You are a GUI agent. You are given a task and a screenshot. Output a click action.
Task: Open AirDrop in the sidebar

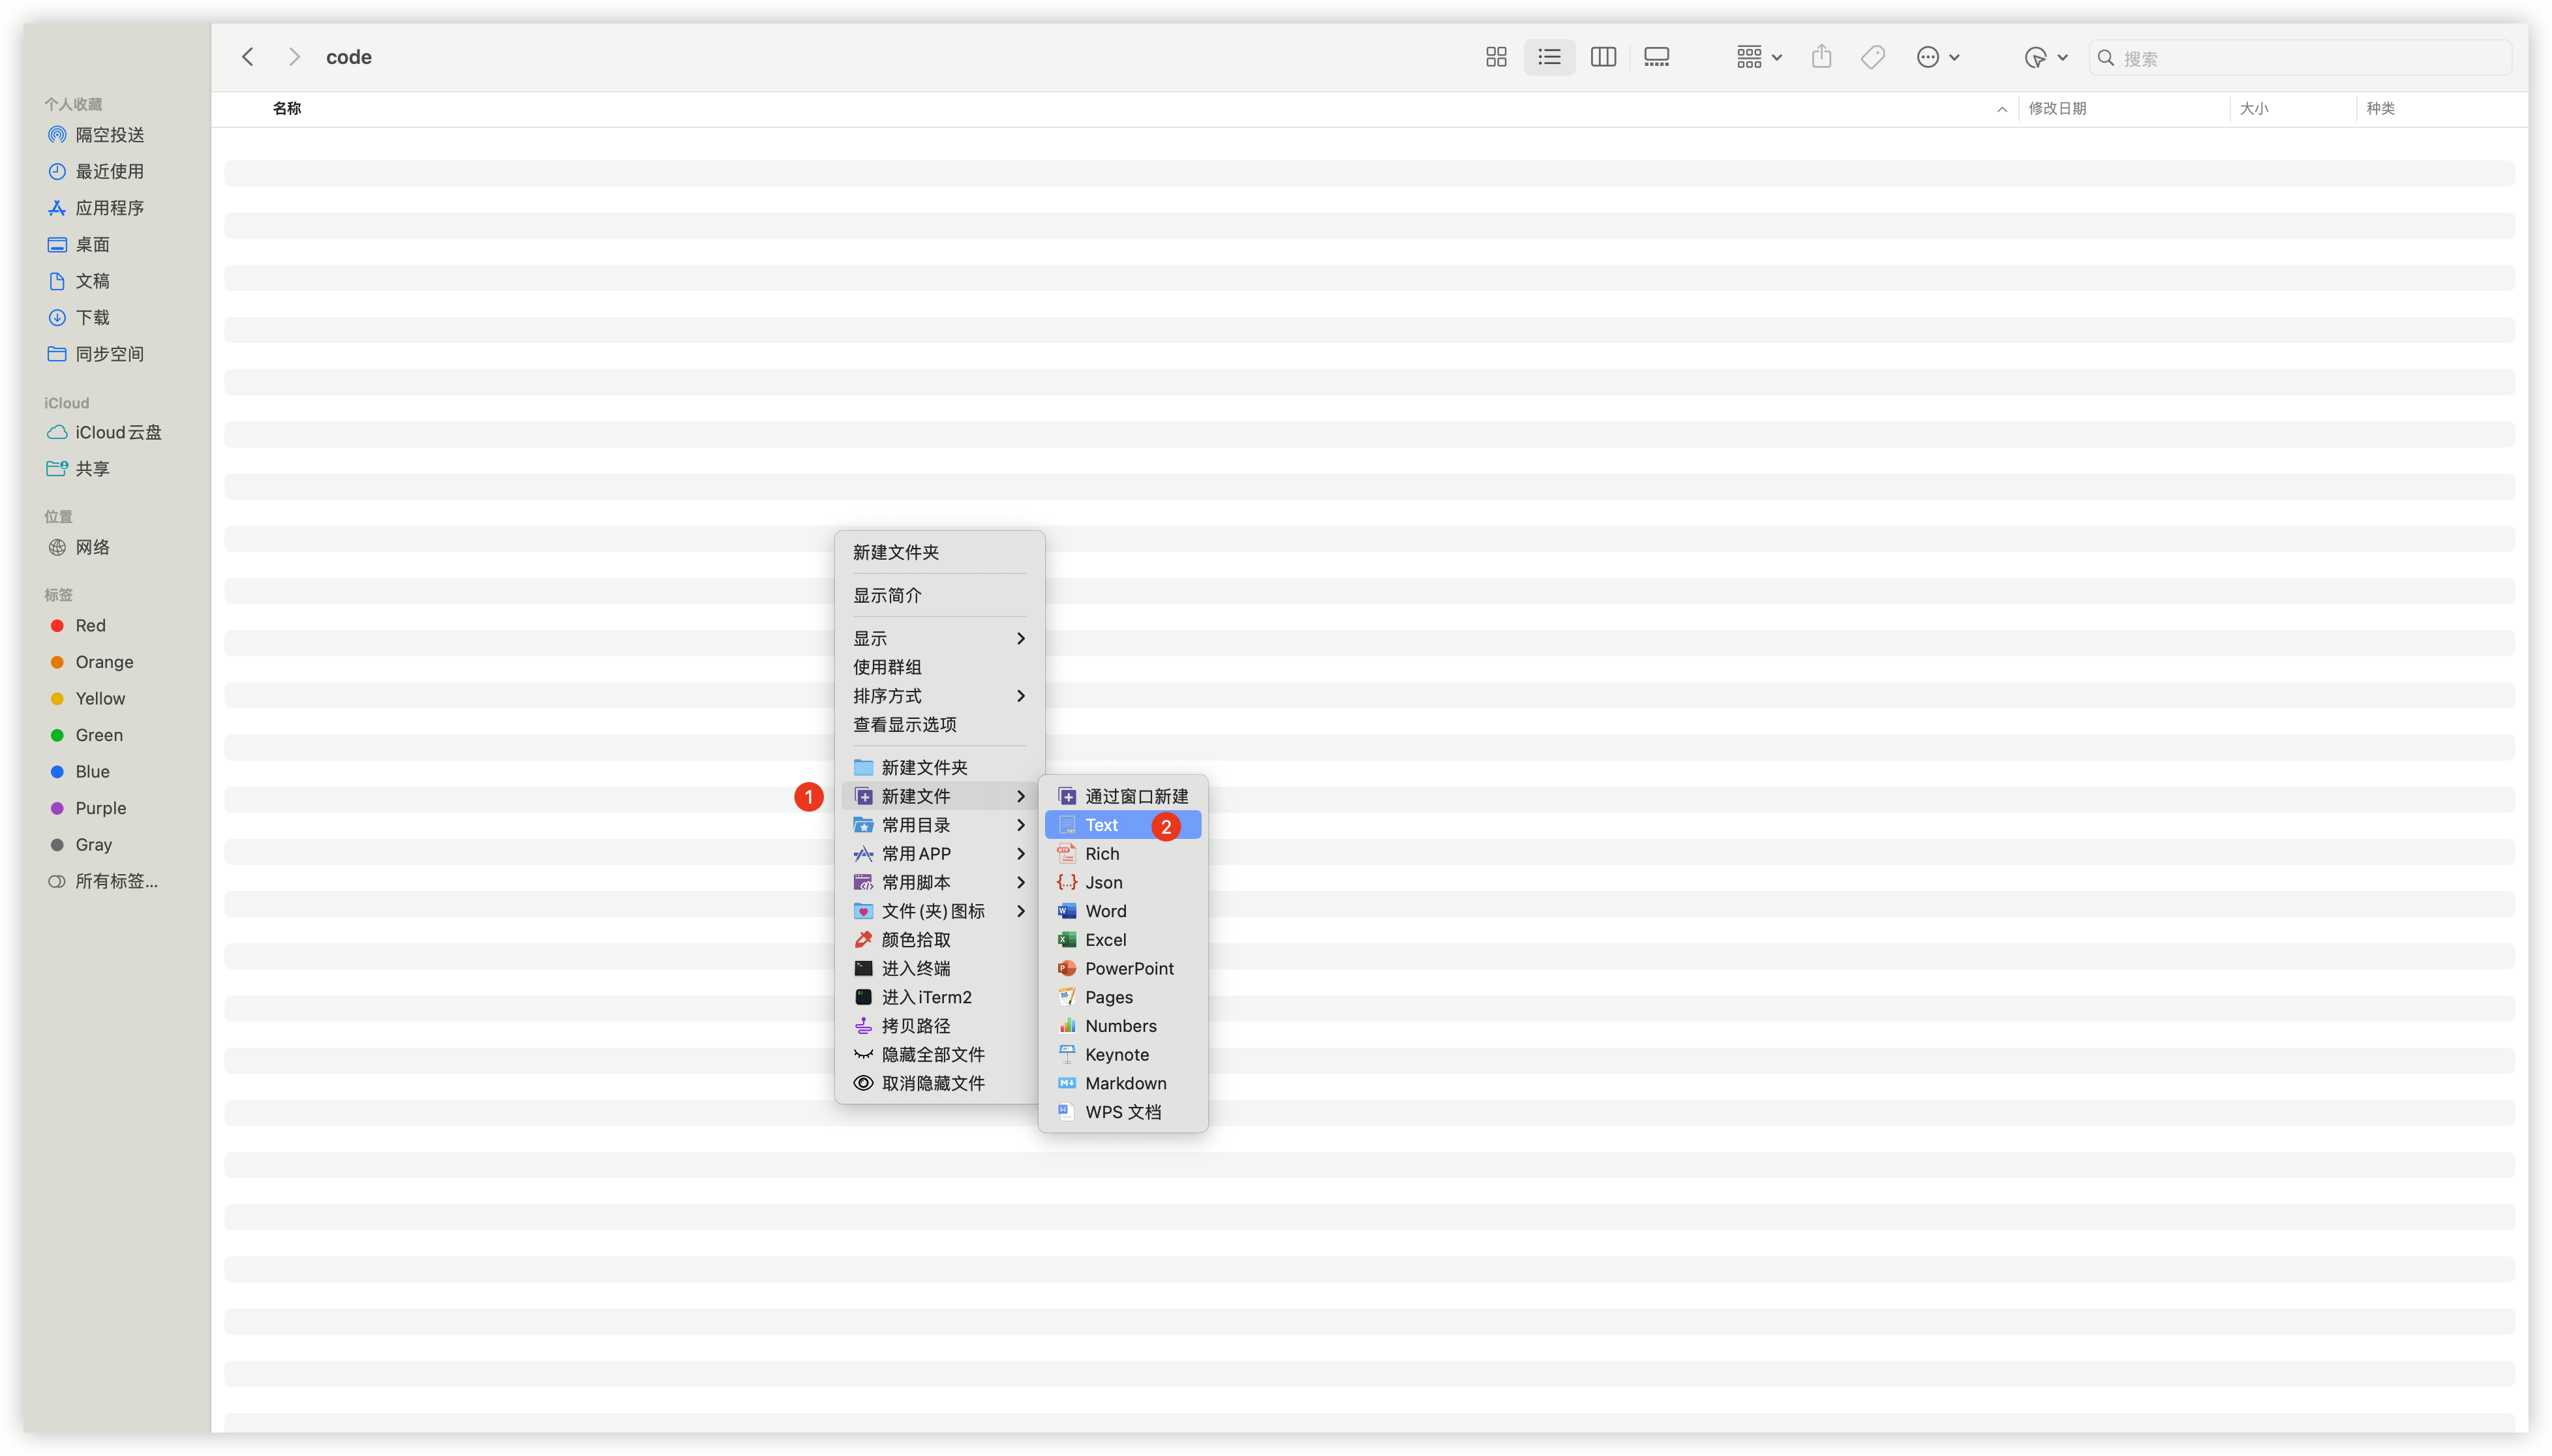pyautogui.click(x=109, y=135)
